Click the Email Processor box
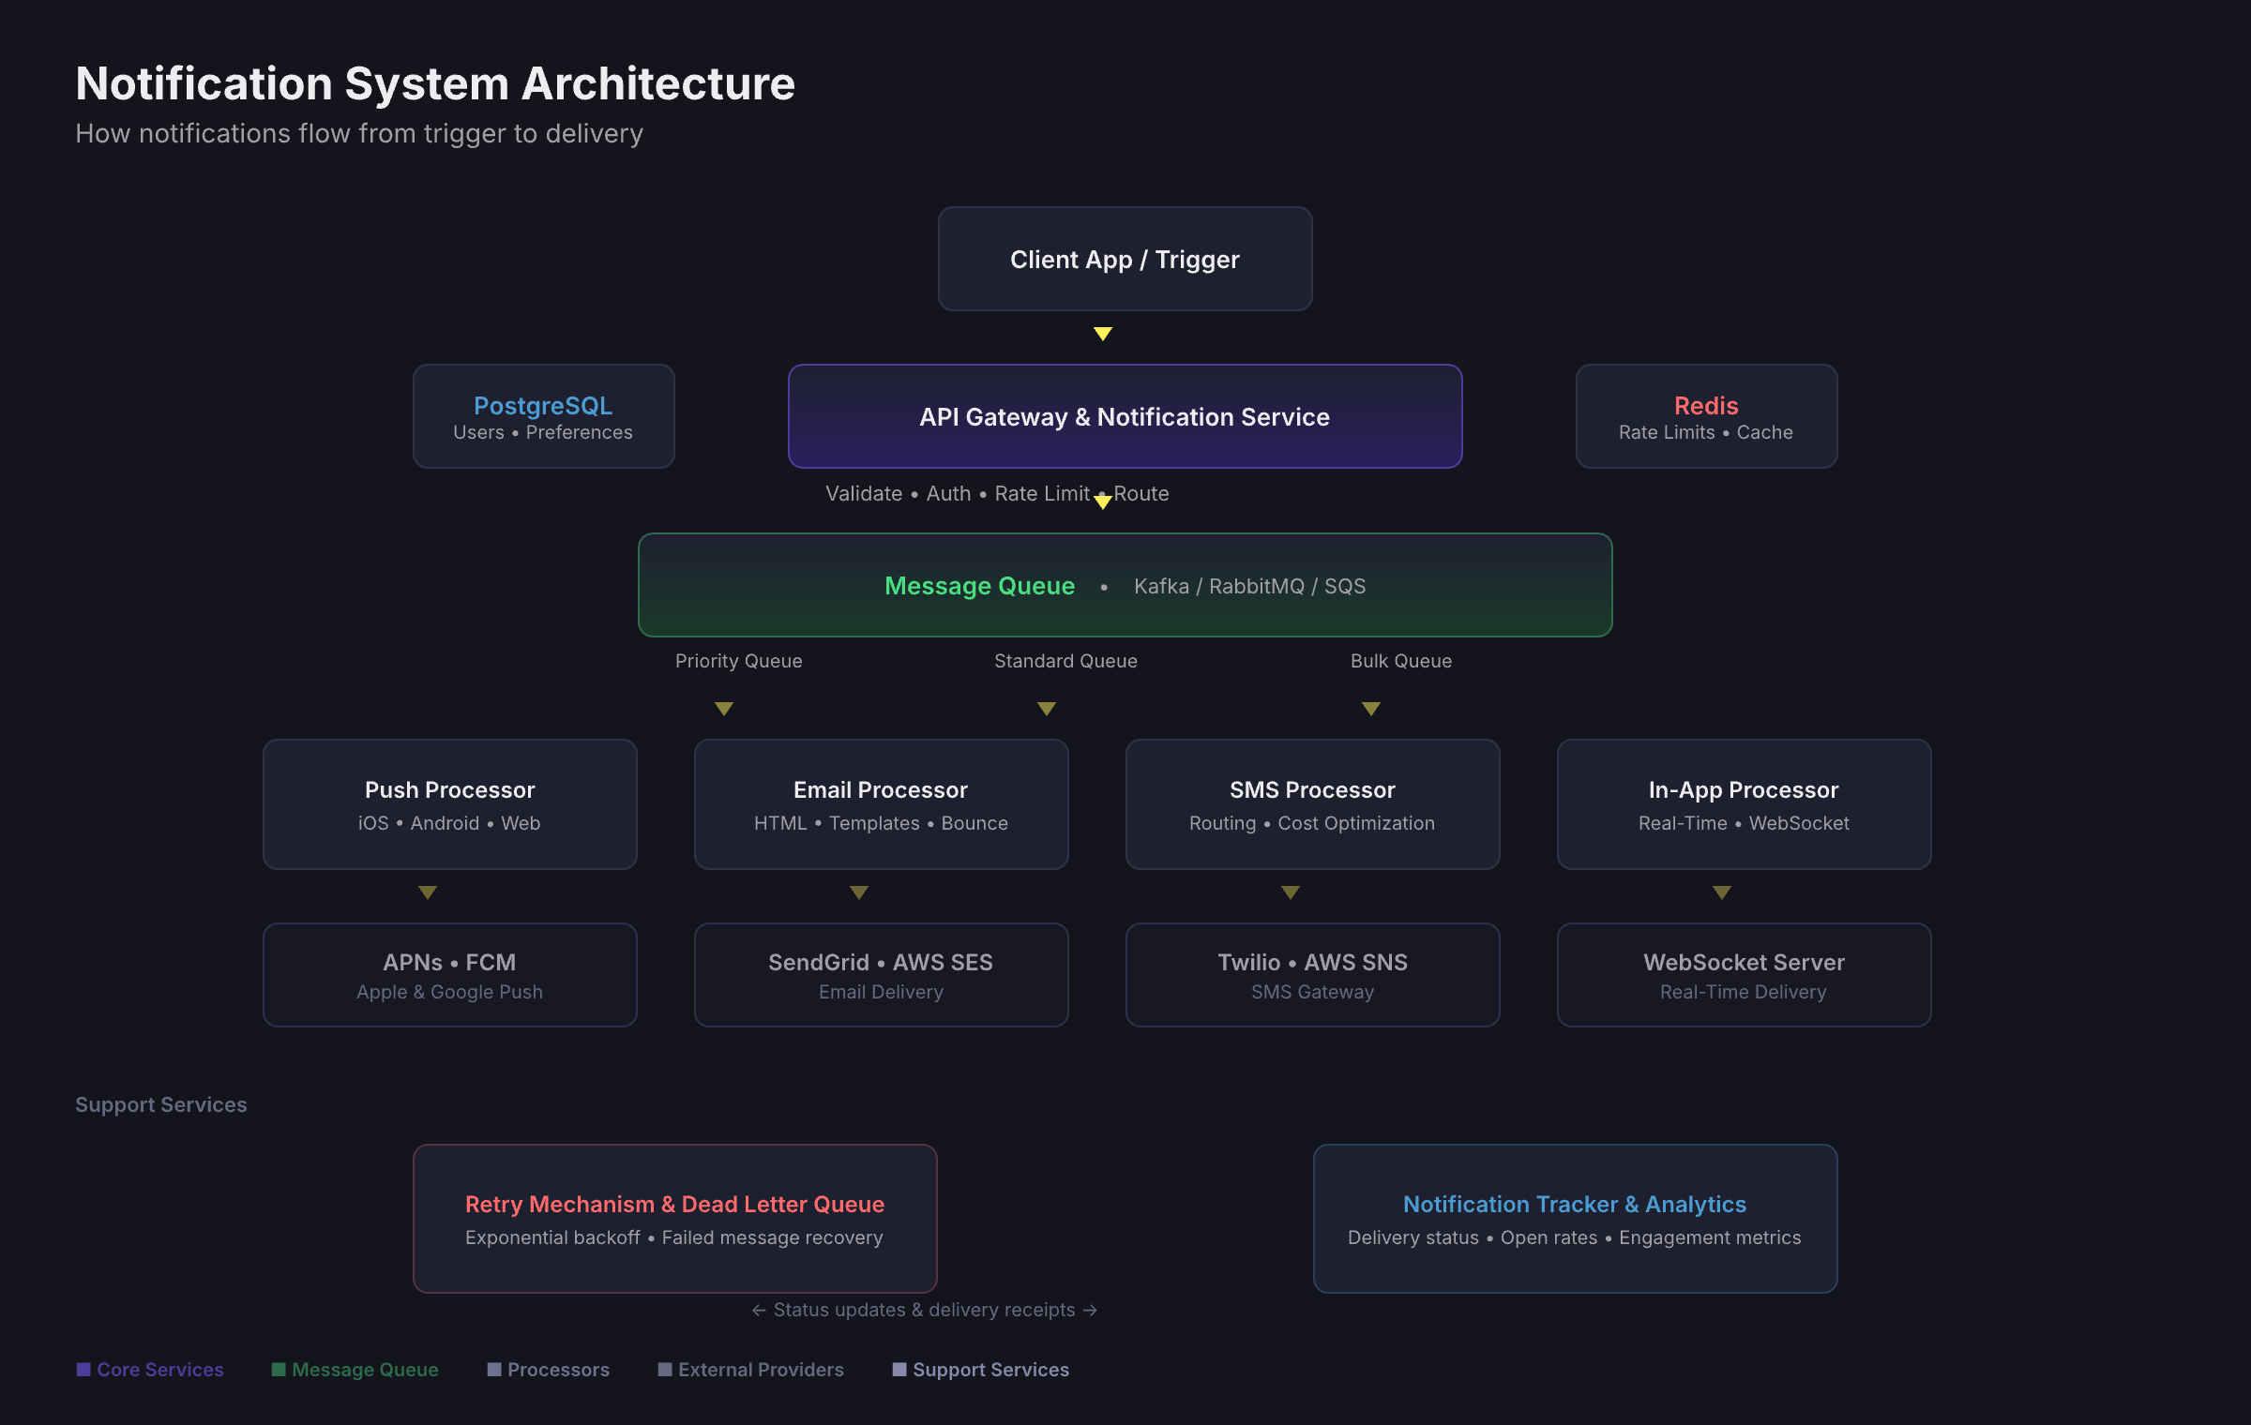The image size is (2251, 1425). [881, 803]
